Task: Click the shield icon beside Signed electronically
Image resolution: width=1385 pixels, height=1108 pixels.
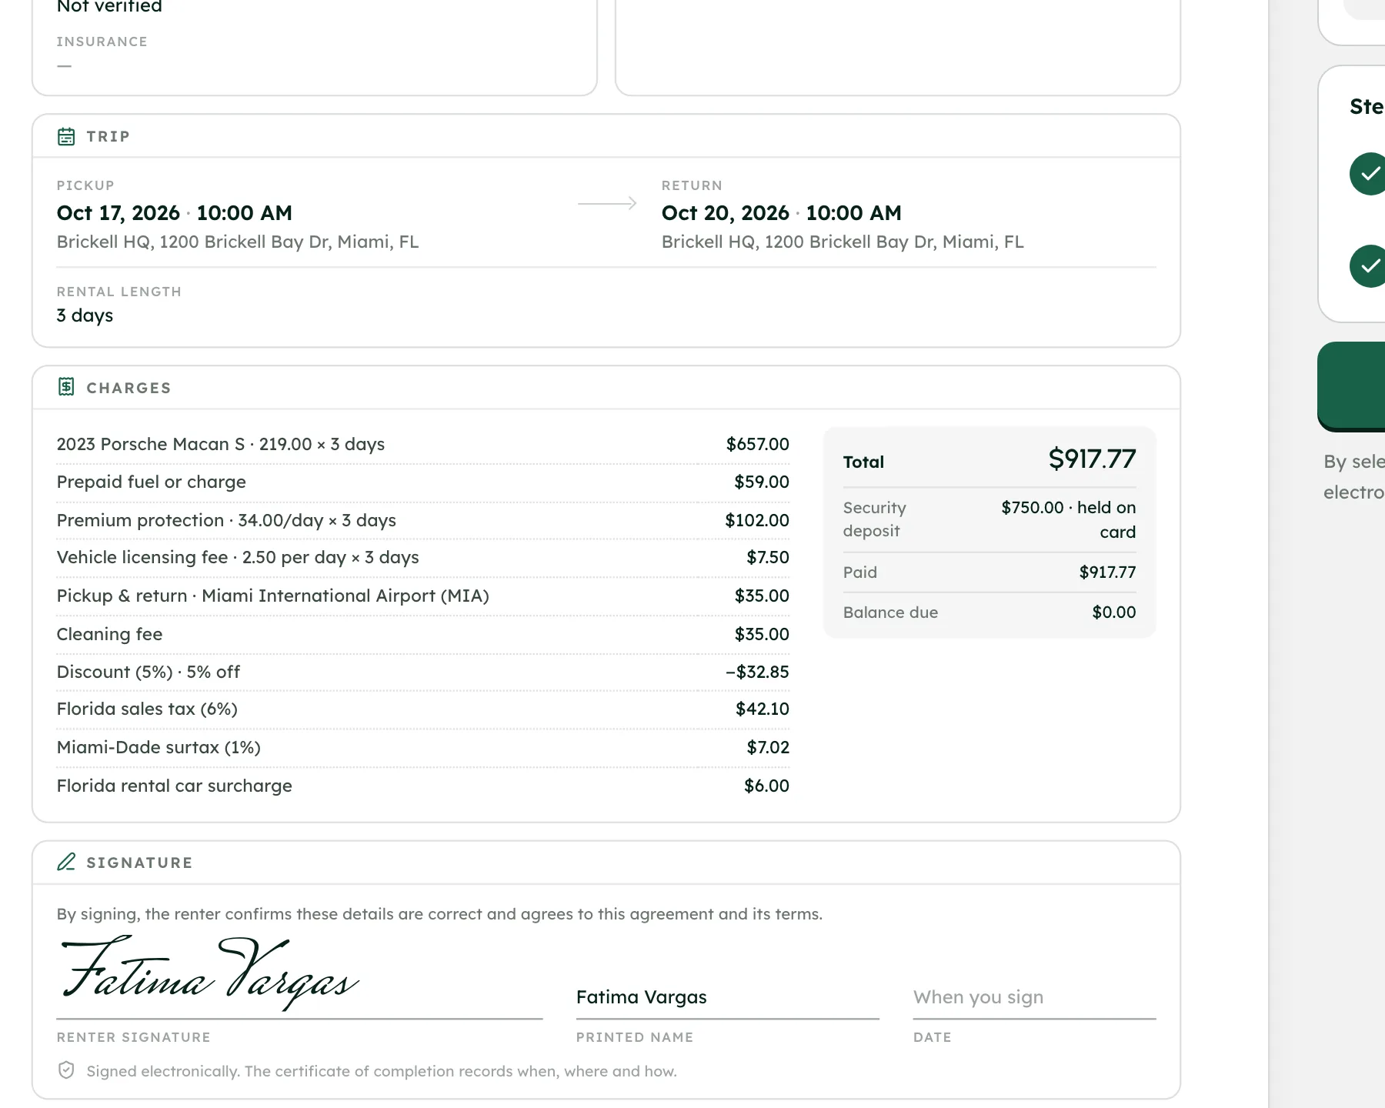Action: click(x=66, y=1070)
